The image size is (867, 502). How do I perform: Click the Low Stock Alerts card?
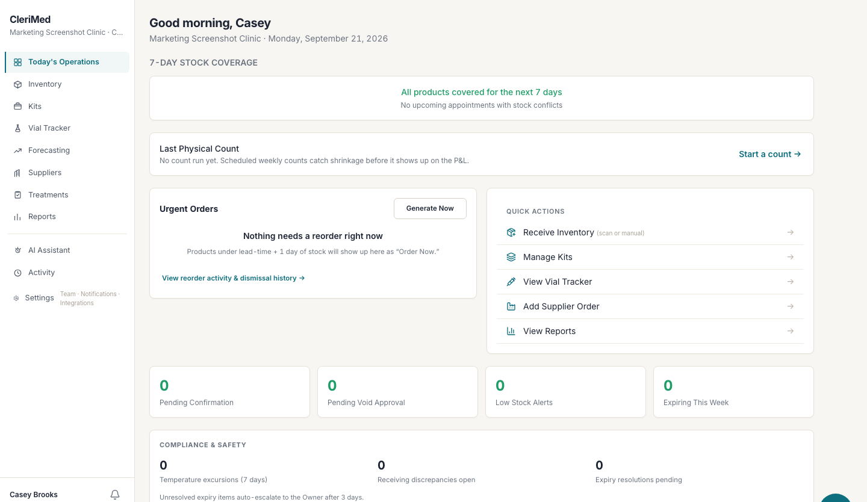pyautogui.click(x=565, y=392)
